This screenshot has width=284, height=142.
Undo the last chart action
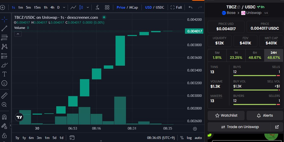click(x=190, y=7)
